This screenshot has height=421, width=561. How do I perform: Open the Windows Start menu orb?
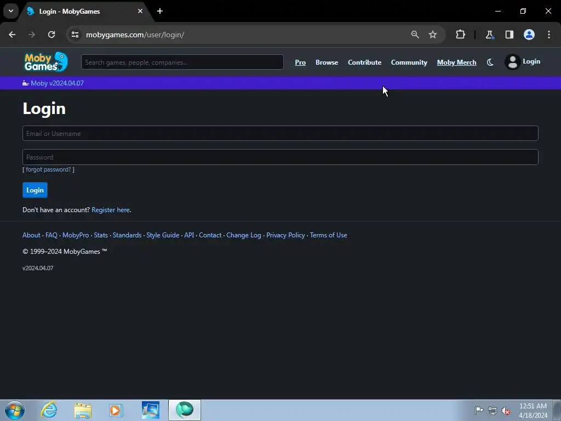click(15, 410)
